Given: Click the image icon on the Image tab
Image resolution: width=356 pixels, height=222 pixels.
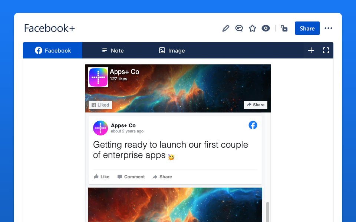Looking at the screenshot, I should click(x=162, y=50).
